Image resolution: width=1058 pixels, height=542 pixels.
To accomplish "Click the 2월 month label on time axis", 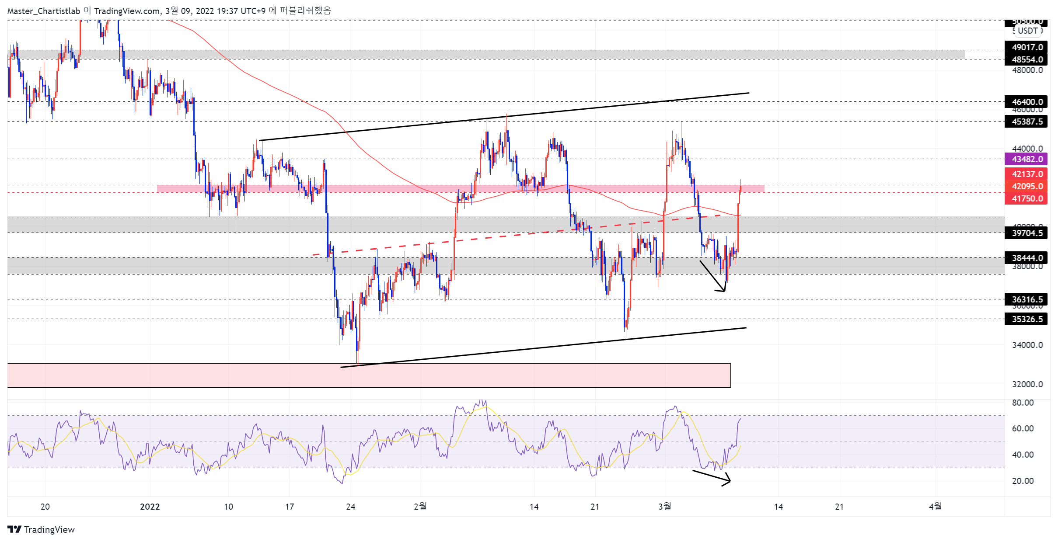I will pos(420,507).
